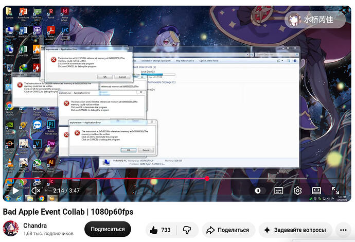Screen dimensions: 355x242
Task: Click OK in the topmost explorer.exe error dialog
Action: tap(105, 77)
